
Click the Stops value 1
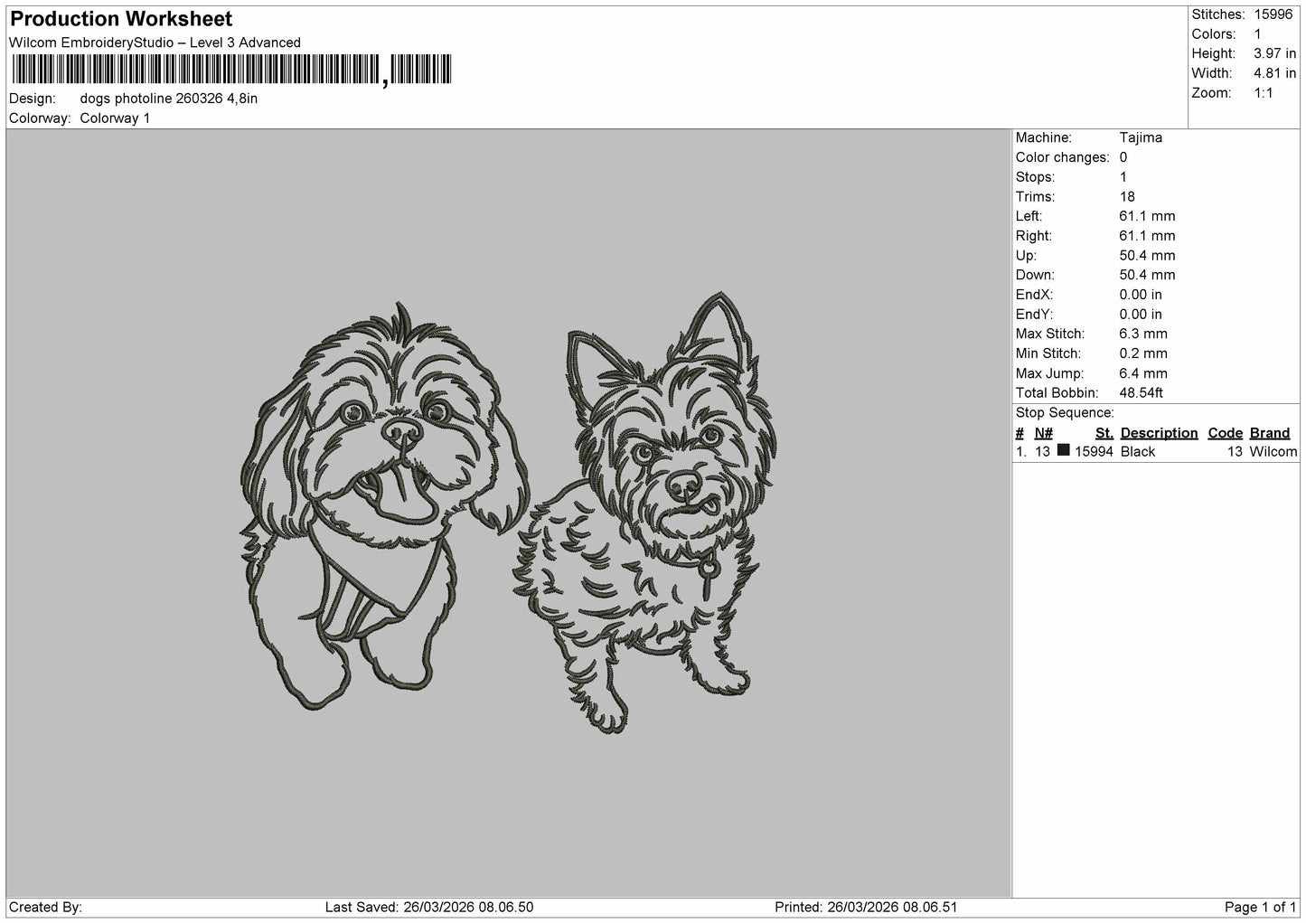1123,177
